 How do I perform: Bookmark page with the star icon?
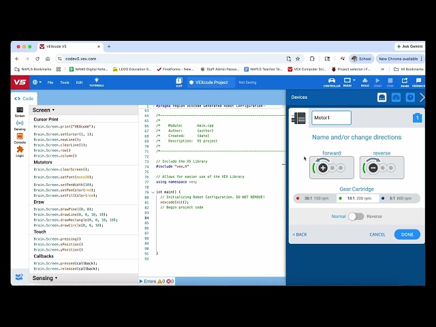tap(298, 59)
